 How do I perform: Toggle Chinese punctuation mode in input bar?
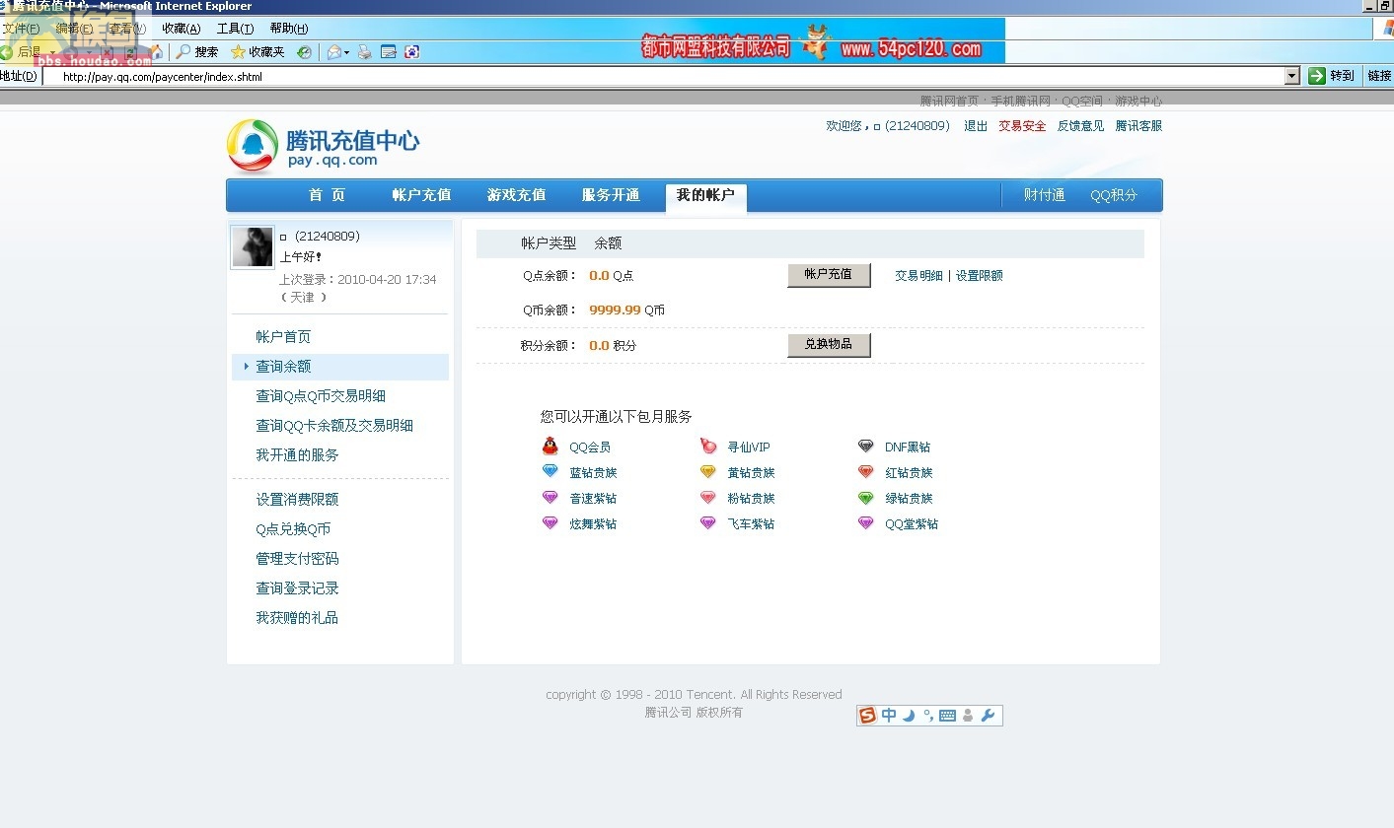[928, 716]
